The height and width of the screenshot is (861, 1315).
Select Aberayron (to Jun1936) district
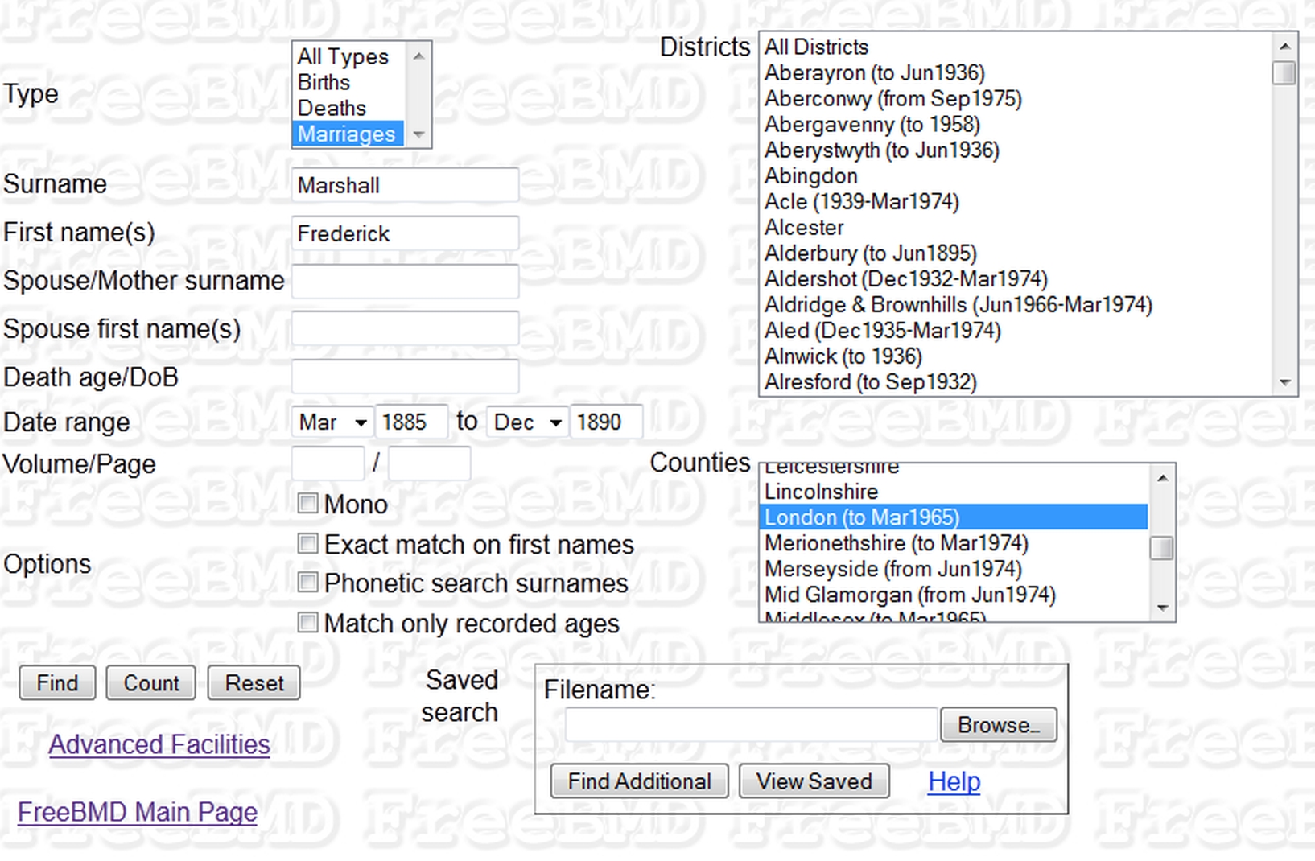click(x=1016, y=72)
